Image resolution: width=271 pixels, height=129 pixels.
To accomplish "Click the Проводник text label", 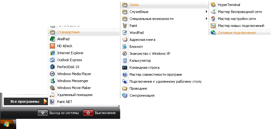I will pyautogui.click(x=138, y=88).
